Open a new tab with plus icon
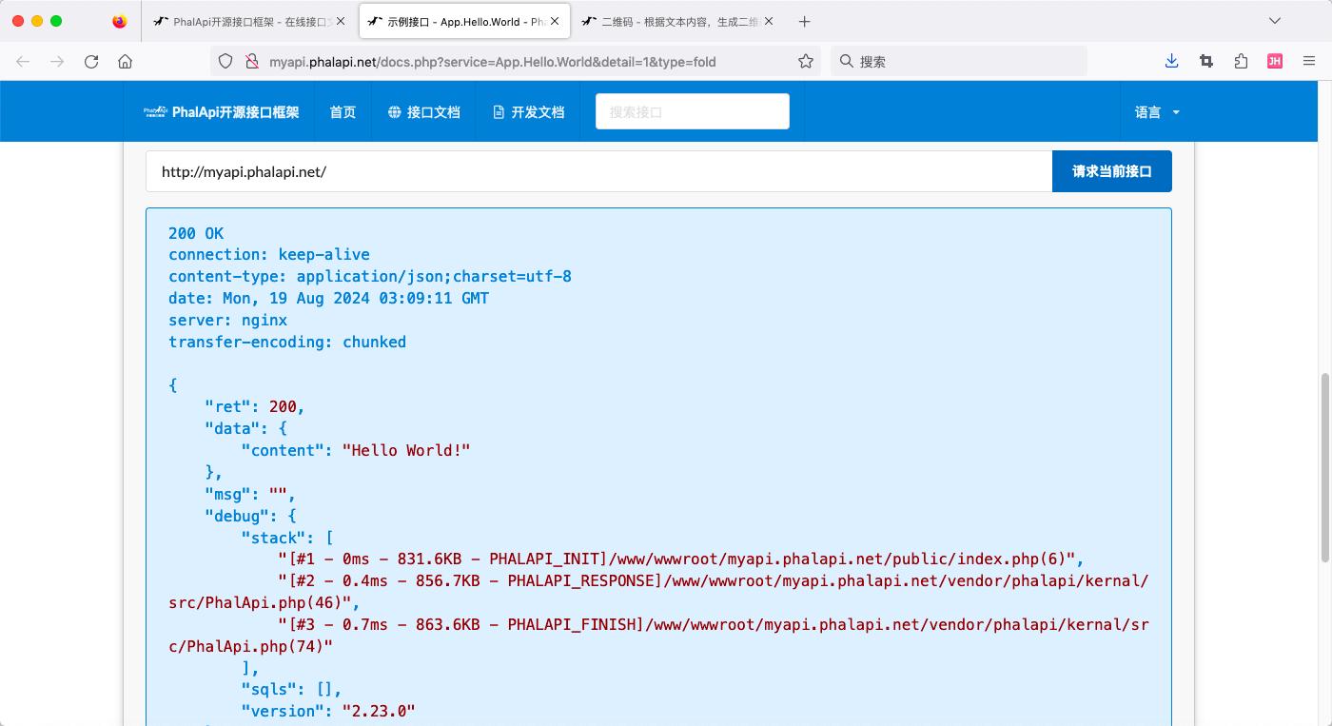The image size is (1332, 726). [804, 21]
